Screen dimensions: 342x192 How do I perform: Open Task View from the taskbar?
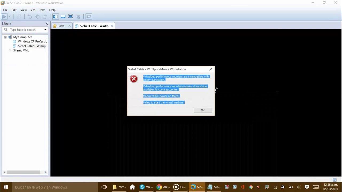[104, 187]
